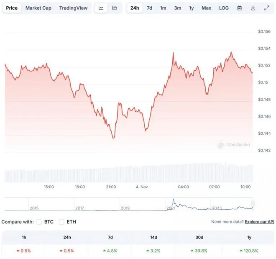Show the Max time range
The width and height of the screenshot is (276, 259).
206,8
